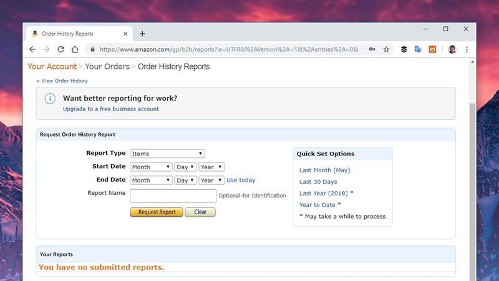Viewport: 499px width, 281px height.
Task: Select Year to Date quick option
Action: pos(317,205)
